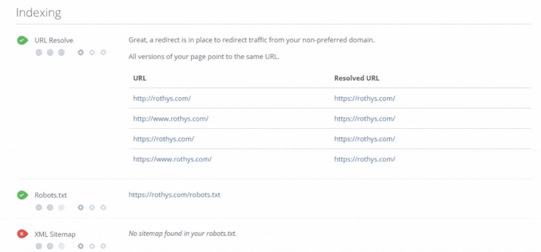Click the XML Sitemap label
This screenshot has width=541, height=252.
(x=55, y=234)
